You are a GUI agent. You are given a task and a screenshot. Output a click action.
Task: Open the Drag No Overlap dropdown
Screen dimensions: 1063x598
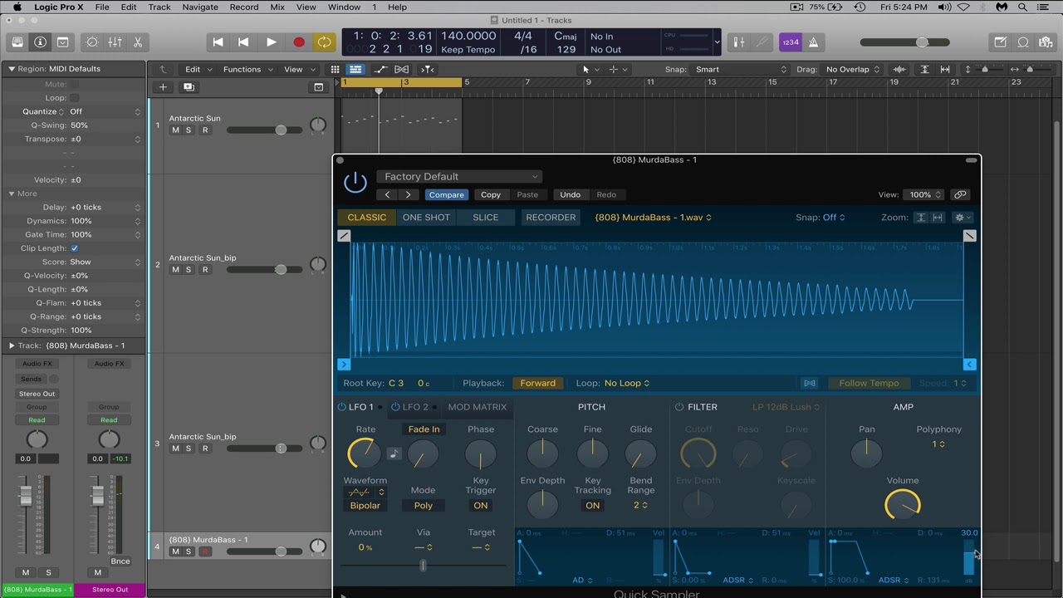point(852,69)
